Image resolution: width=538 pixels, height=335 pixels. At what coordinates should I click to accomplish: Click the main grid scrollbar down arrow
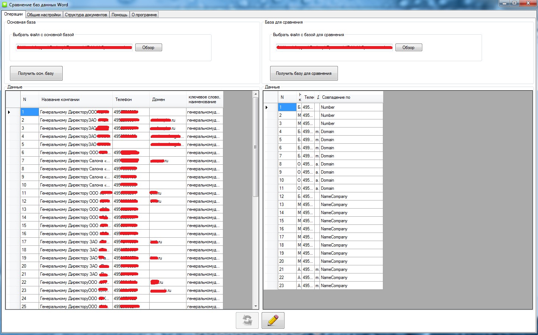256,306
